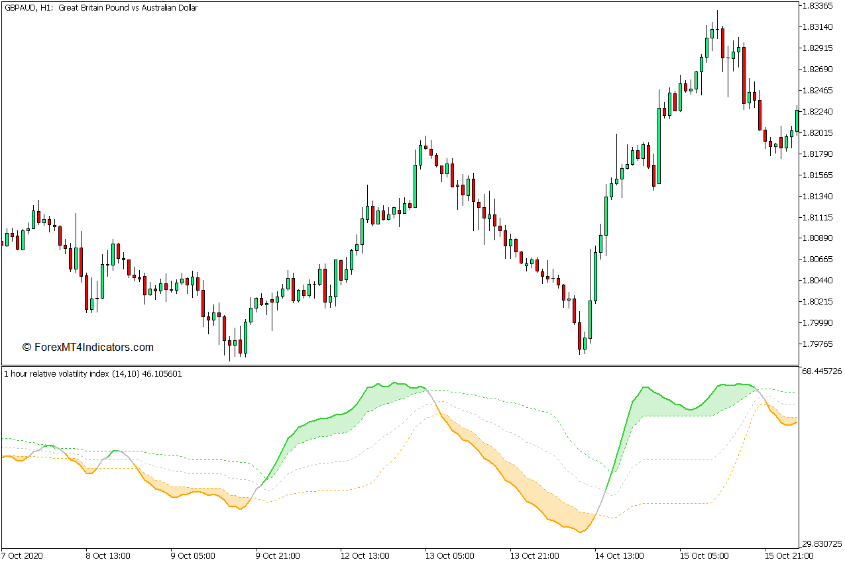Select the 15 Oct 21:00 time label
This screenshot has width=845, height=564.
coord(789,555)
